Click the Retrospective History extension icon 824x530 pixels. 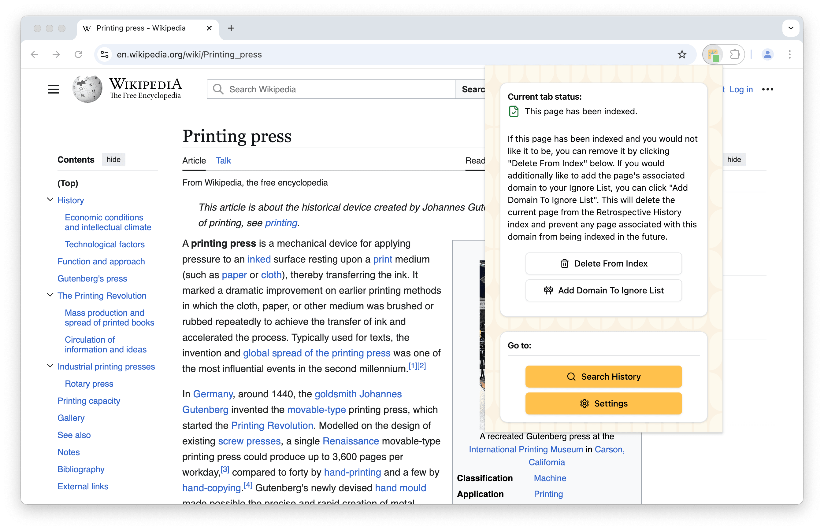click(x=713, y=54)
